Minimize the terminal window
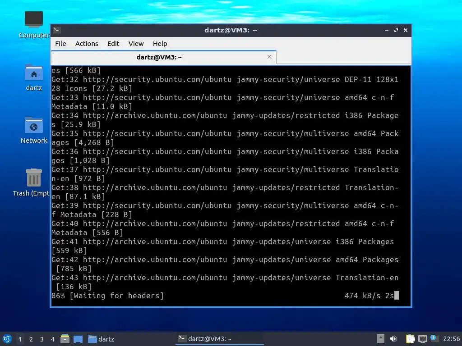 point(387,30)
